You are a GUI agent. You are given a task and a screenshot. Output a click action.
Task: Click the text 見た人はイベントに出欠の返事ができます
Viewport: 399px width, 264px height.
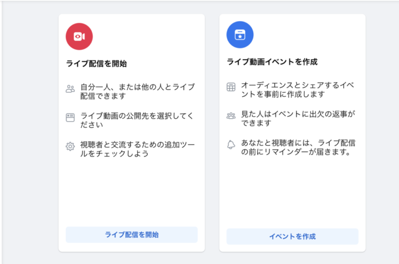tap(298, 118)
